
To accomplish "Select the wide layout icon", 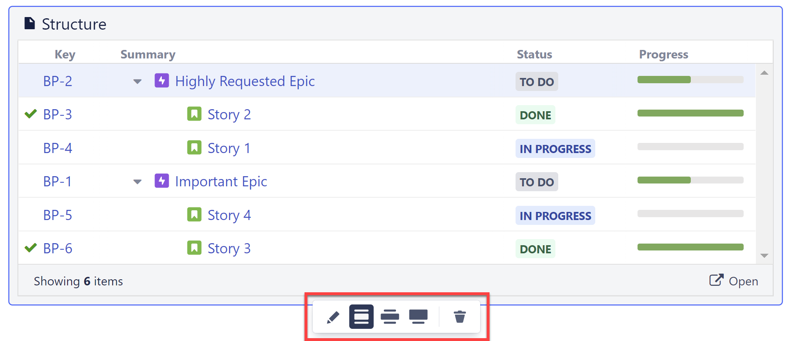I will (x=418, y=317).
